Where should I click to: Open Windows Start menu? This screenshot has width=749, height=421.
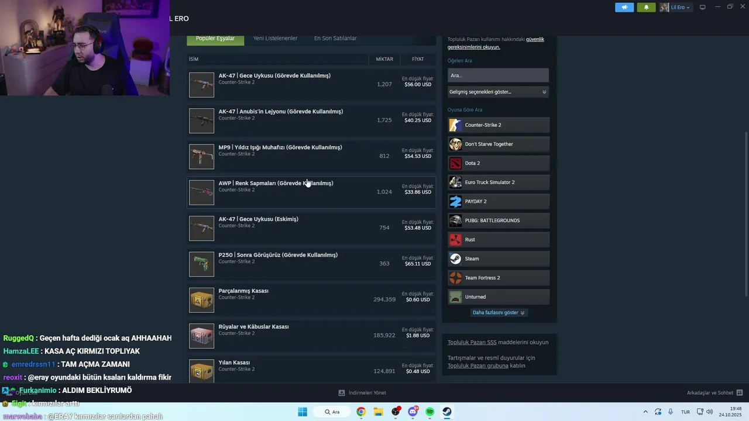303,412
